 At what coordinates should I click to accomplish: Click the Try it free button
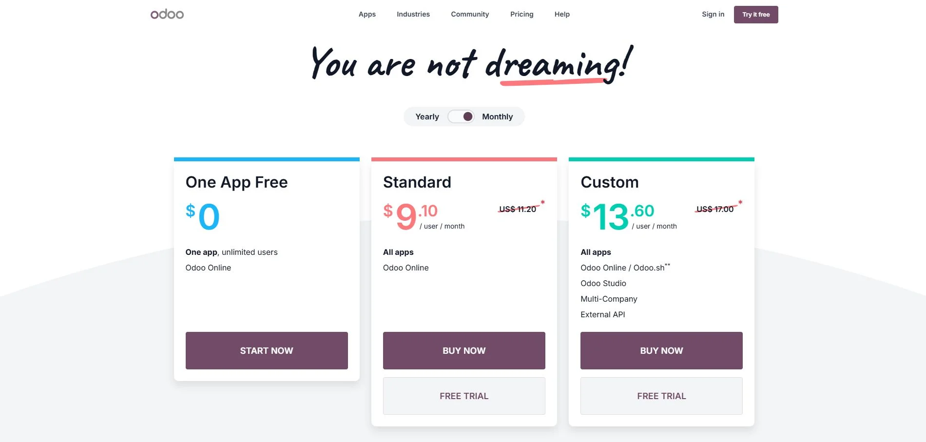[x=756, y=14]
